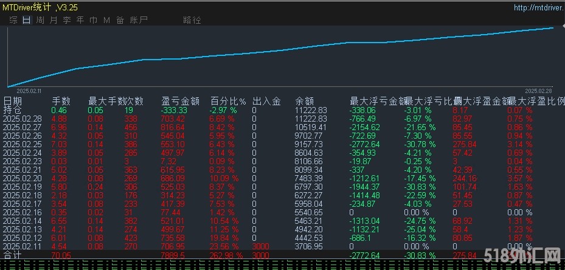Select the 2025.02.24 row date
This screenshot has height=270, width=565.
(23, 153)
